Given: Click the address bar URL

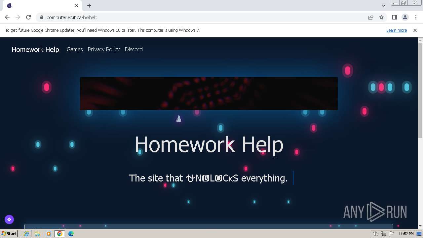Looking at the screenshot, I should (72, 17).
